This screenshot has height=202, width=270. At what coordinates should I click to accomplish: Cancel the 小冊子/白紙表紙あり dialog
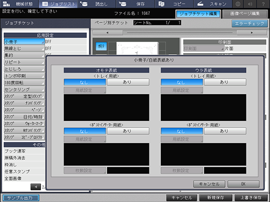point(209,184)
